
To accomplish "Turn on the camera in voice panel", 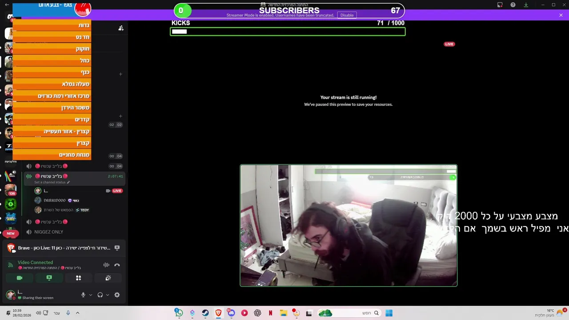I will [20, 278].
